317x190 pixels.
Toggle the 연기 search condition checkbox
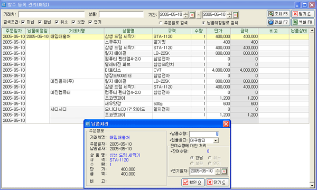point(90,22)
